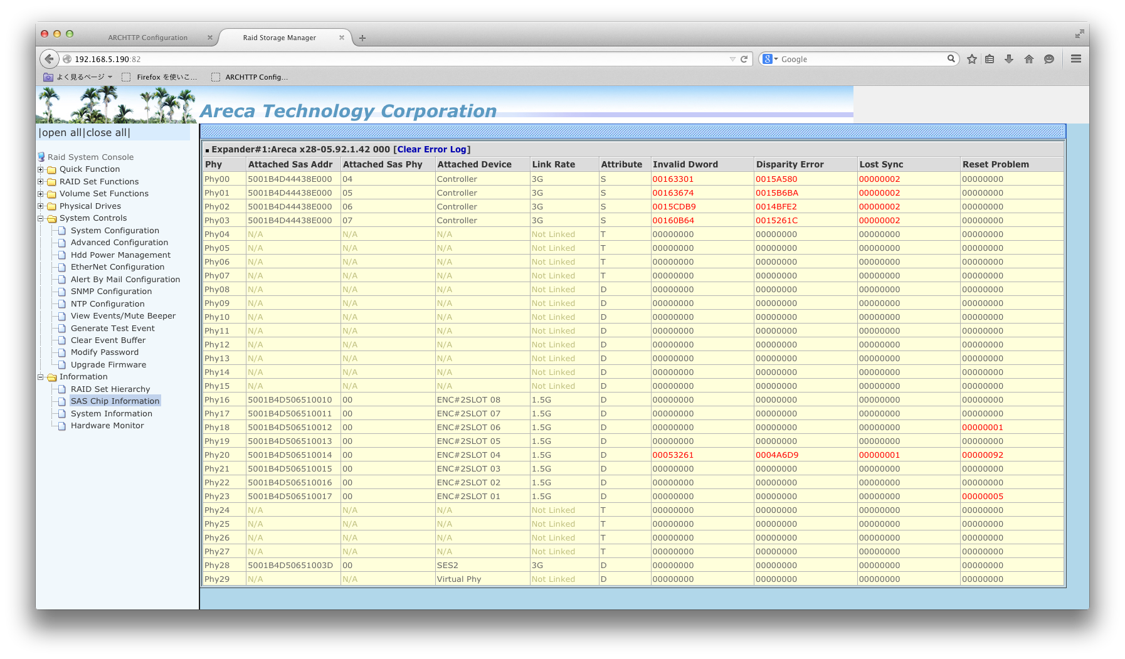Go to the Firefox home page icon
Viewport: 1125px width, 659px height.
coord(1029,59)
